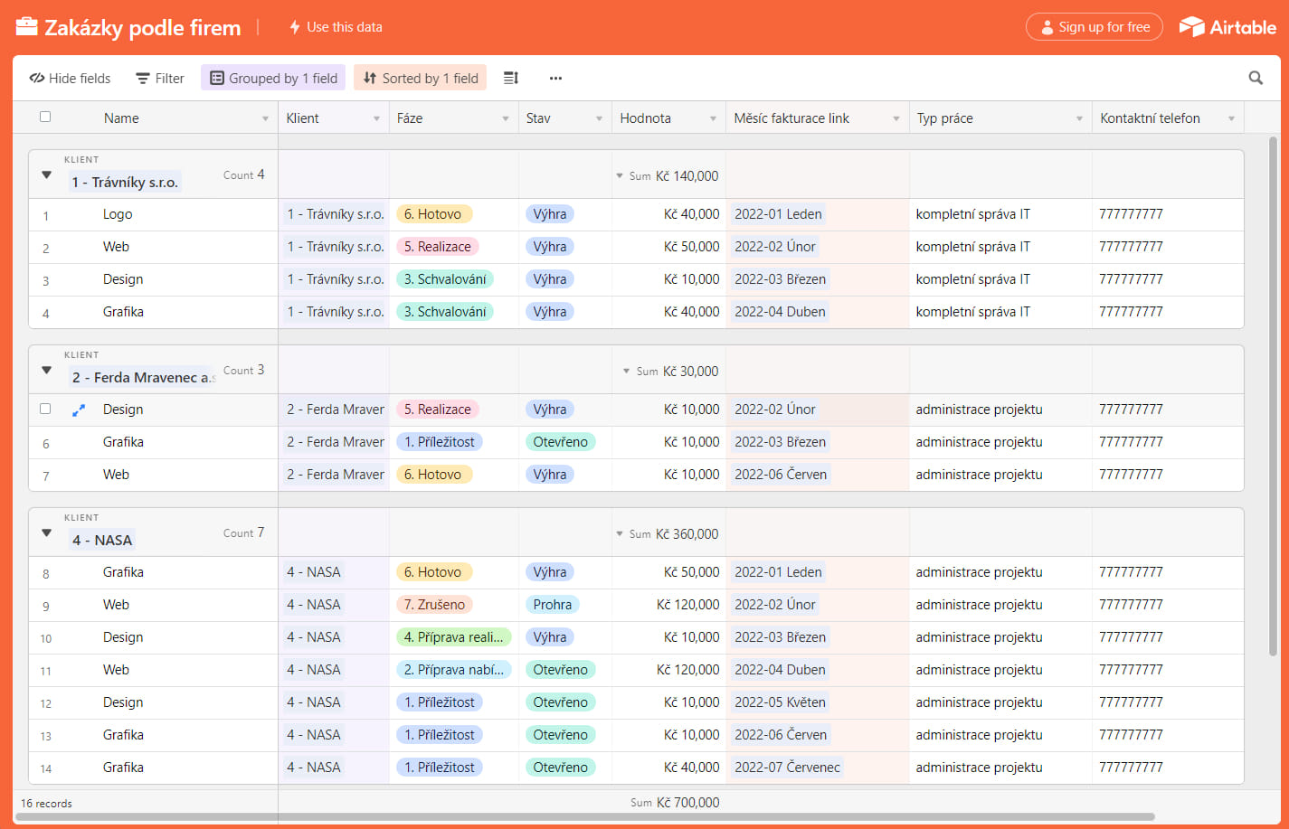Open the Sorted by 1 field menu

[420, 78]
